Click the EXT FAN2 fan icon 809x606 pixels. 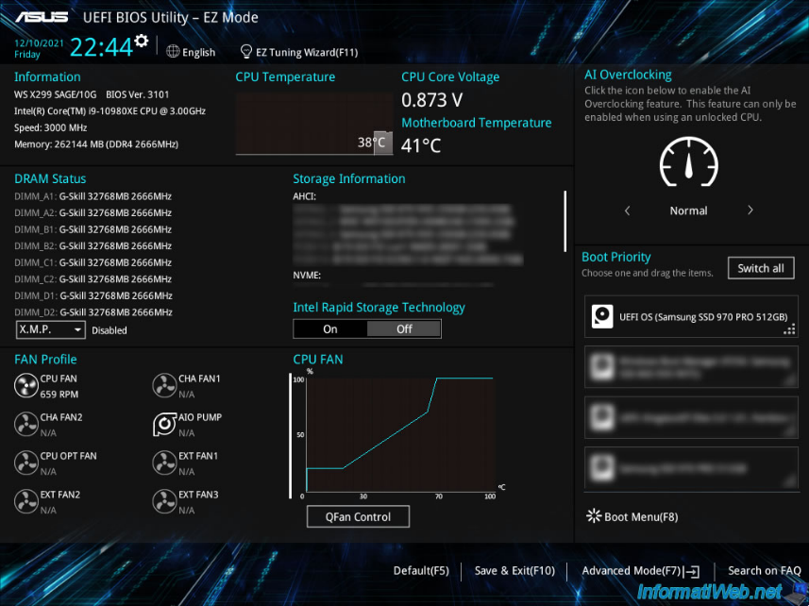tap(26, 501)
